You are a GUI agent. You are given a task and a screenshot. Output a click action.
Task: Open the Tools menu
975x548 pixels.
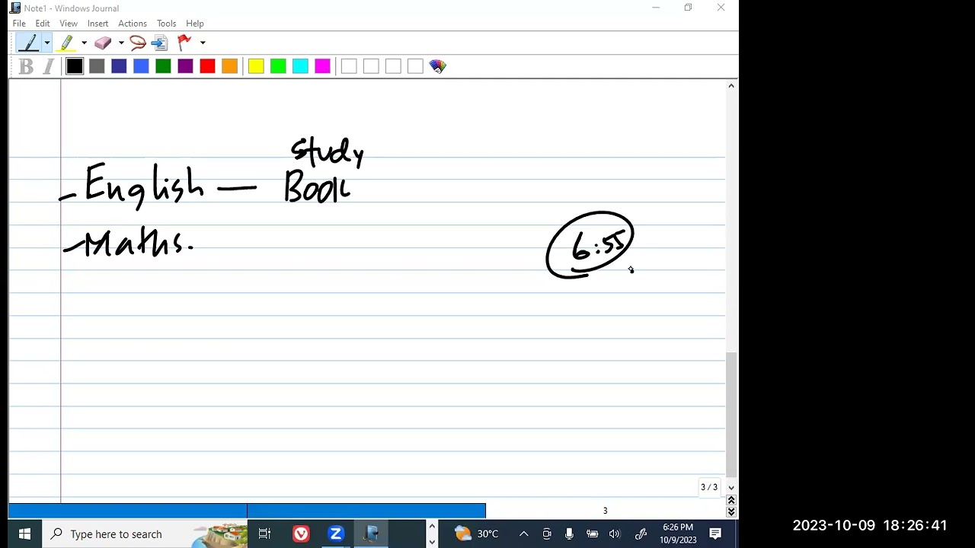click(166, 24)
